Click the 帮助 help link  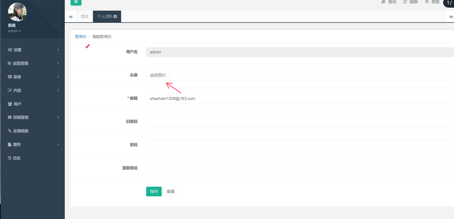pyautogui.click(x=432, y=2)
